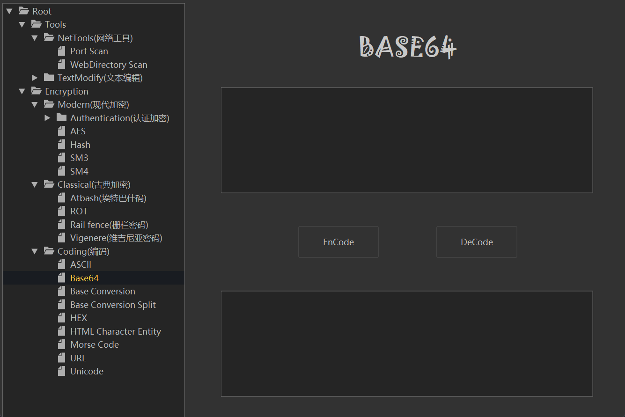This screenshot has width=625, height=417.
Task: Click the file icon next to HEX
Action: pos(61,318)
